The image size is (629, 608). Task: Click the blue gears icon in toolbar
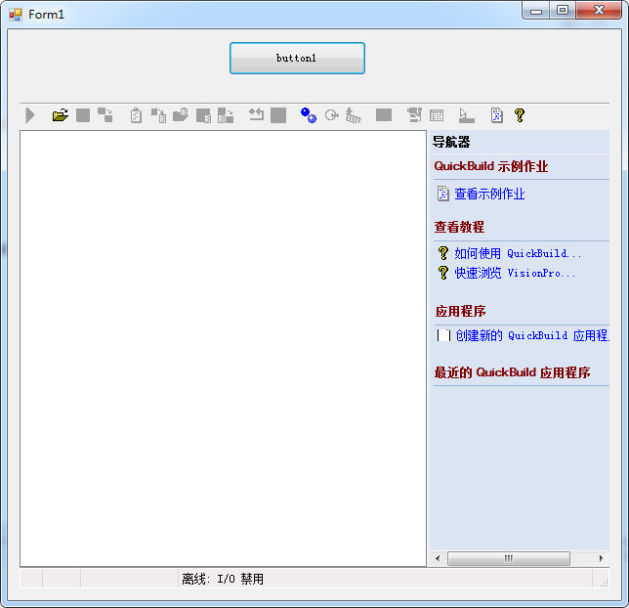tap(309, 115)
